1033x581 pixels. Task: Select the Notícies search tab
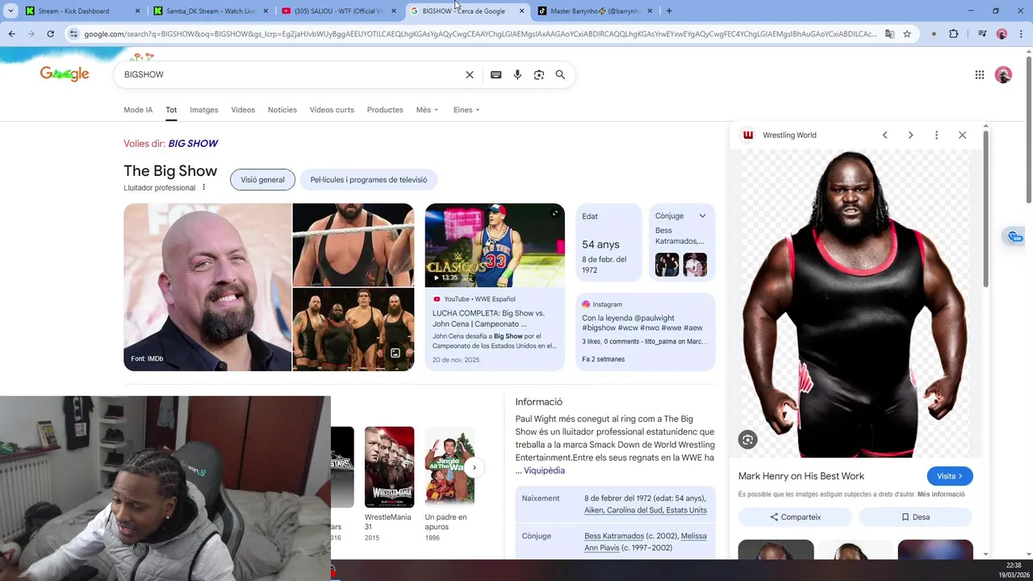pos(282,110)
